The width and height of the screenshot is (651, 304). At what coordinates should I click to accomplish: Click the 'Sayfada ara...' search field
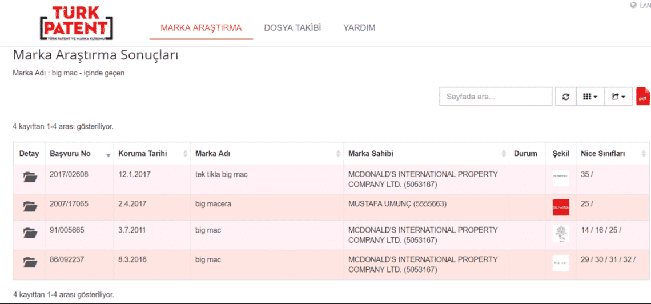pos(496,97)
